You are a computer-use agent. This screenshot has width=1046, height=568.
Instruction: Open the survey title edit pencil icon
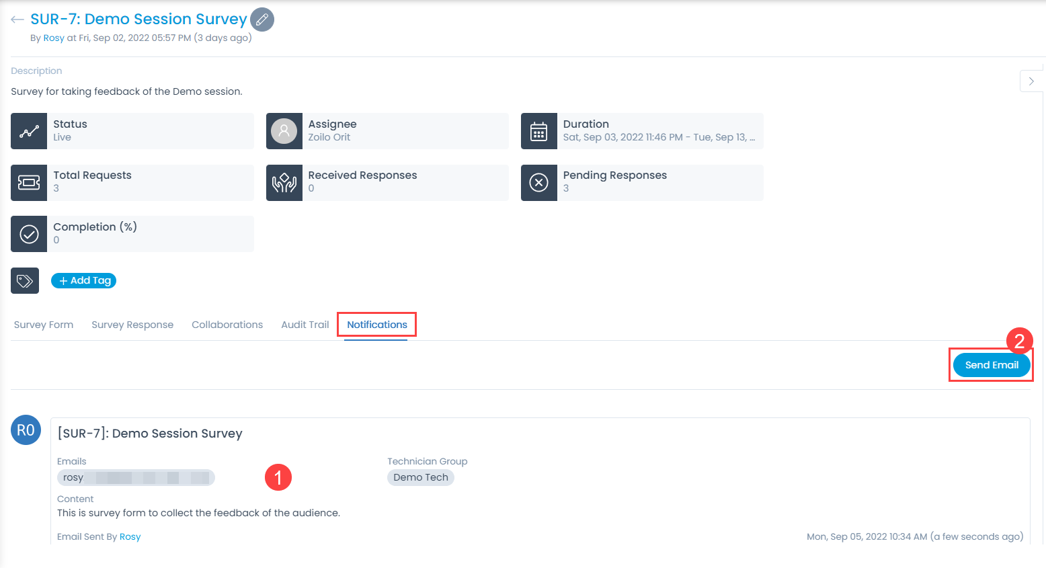click(261, 19)
